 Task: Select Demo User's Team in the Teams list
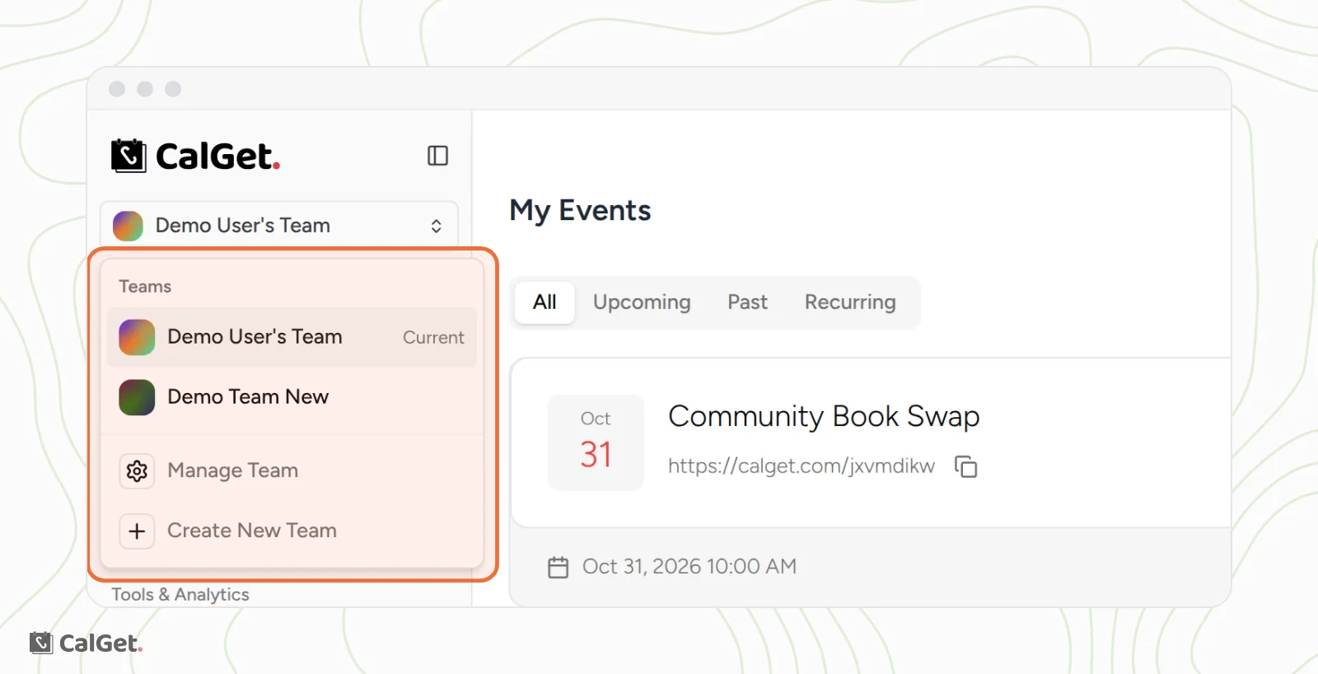click(292, 337)
